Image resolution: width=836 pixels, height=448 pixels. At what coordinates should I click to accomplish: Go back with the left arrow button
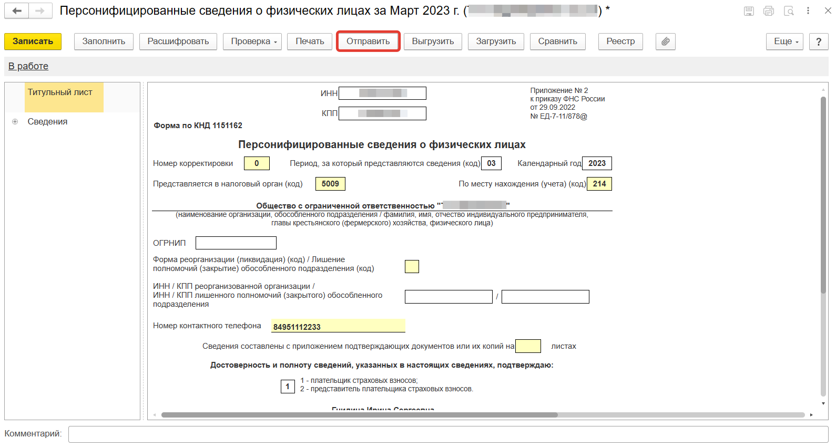click(x=17, y=11)
